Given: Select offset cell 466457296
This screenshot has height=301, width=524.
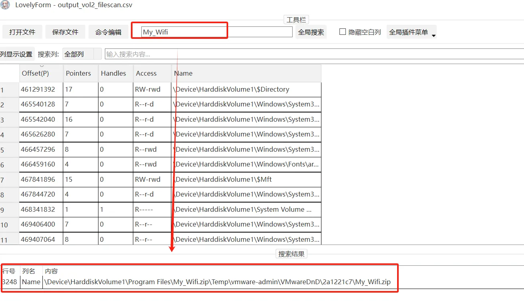Looking at the screenshot, I should pos(41,149).
